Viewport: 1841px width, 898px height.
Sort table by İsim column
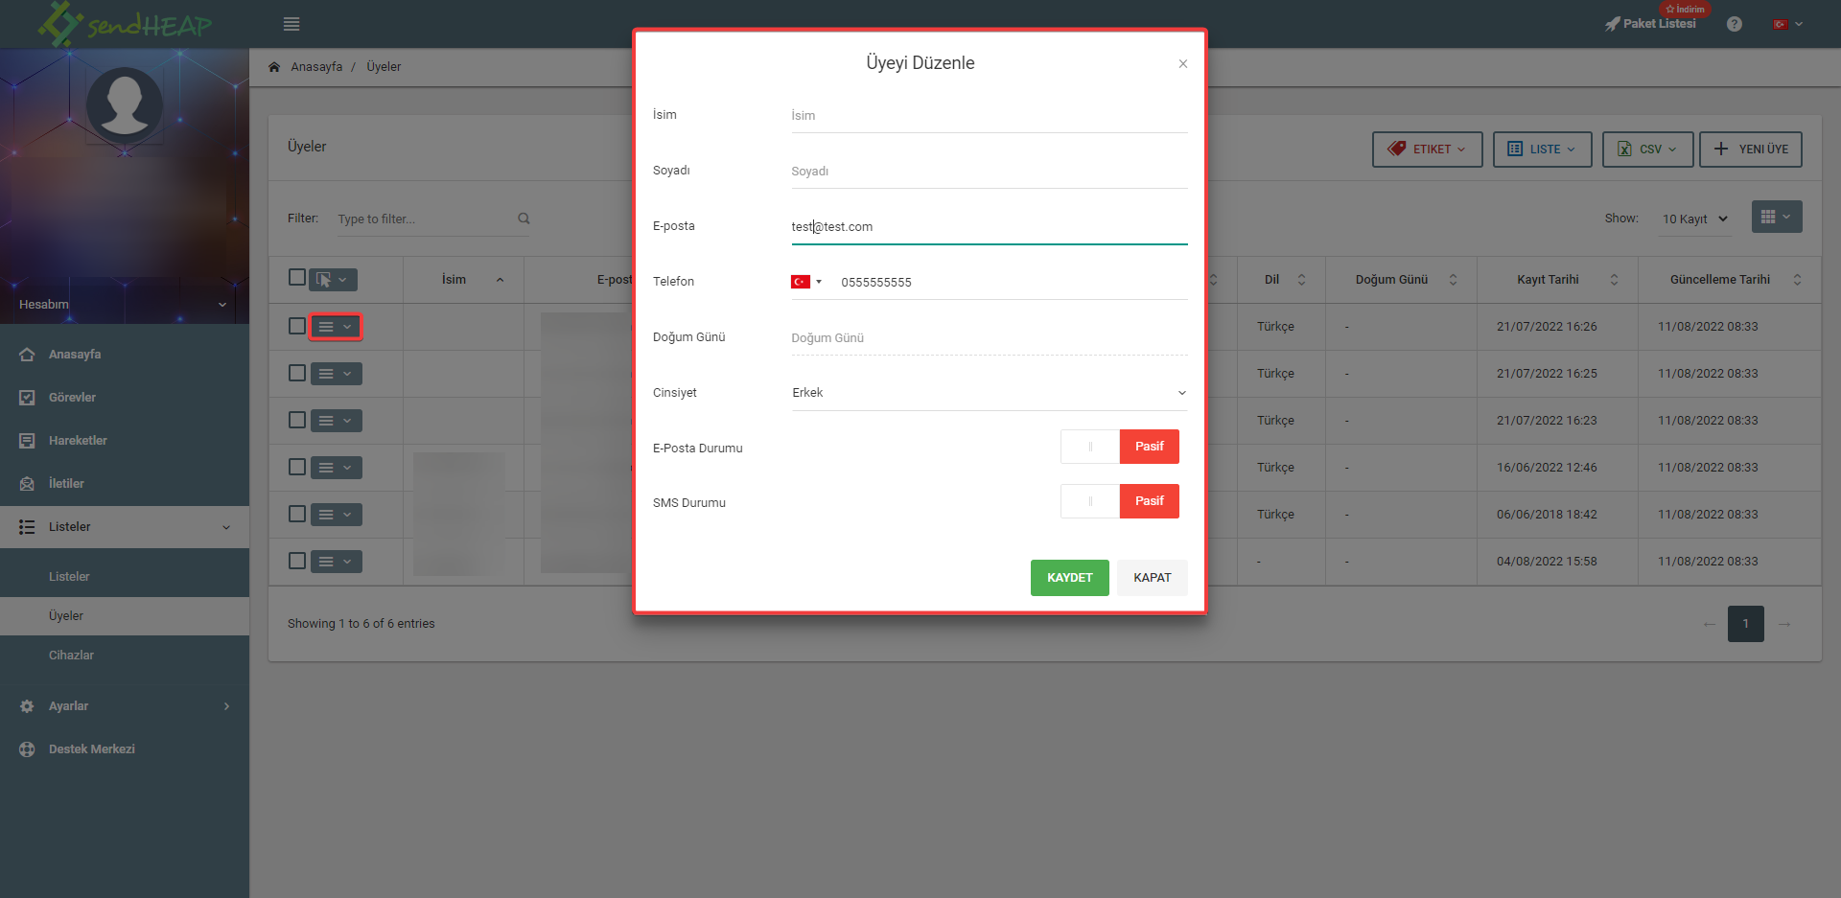point(463,280)
